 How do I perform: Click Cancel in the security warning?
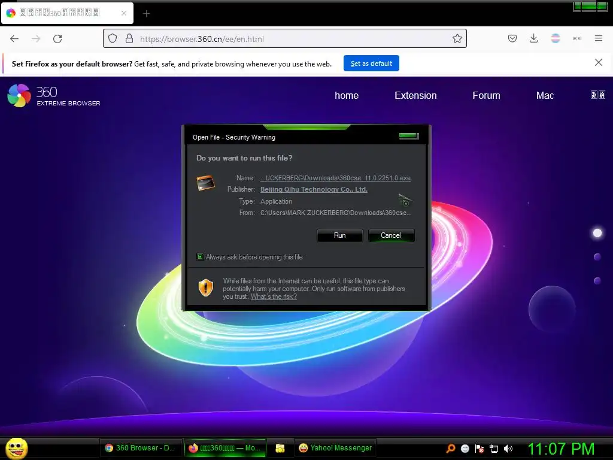click(391, 235)
